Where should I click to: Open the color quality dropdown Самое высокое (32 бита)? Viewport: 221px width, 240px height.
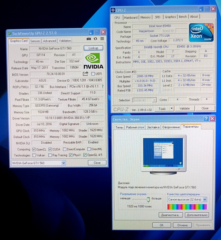tap(187, 200)
